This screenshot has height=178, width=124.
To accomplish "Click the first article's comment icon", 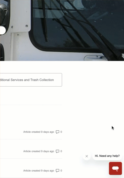I will point(57,132).
